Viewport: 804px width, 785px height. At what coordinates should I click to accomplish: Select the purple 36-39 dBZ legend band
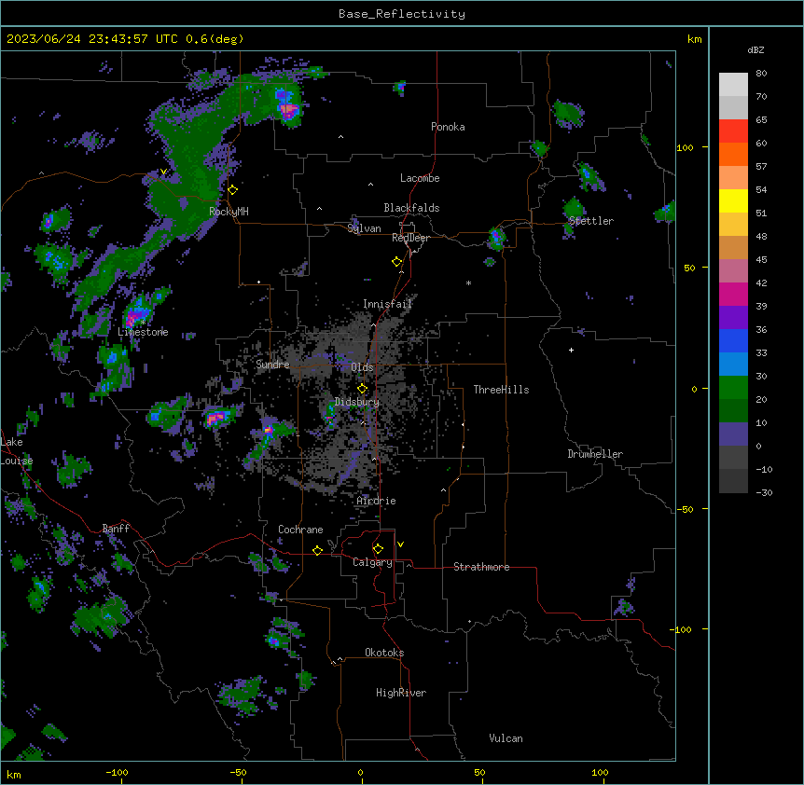(x=733, y=317)
